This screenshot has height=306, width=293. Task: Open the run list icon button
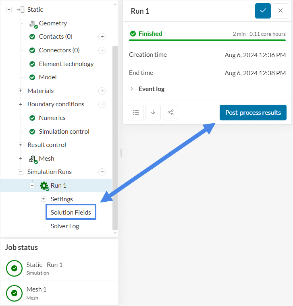click(x=136, y=113)
